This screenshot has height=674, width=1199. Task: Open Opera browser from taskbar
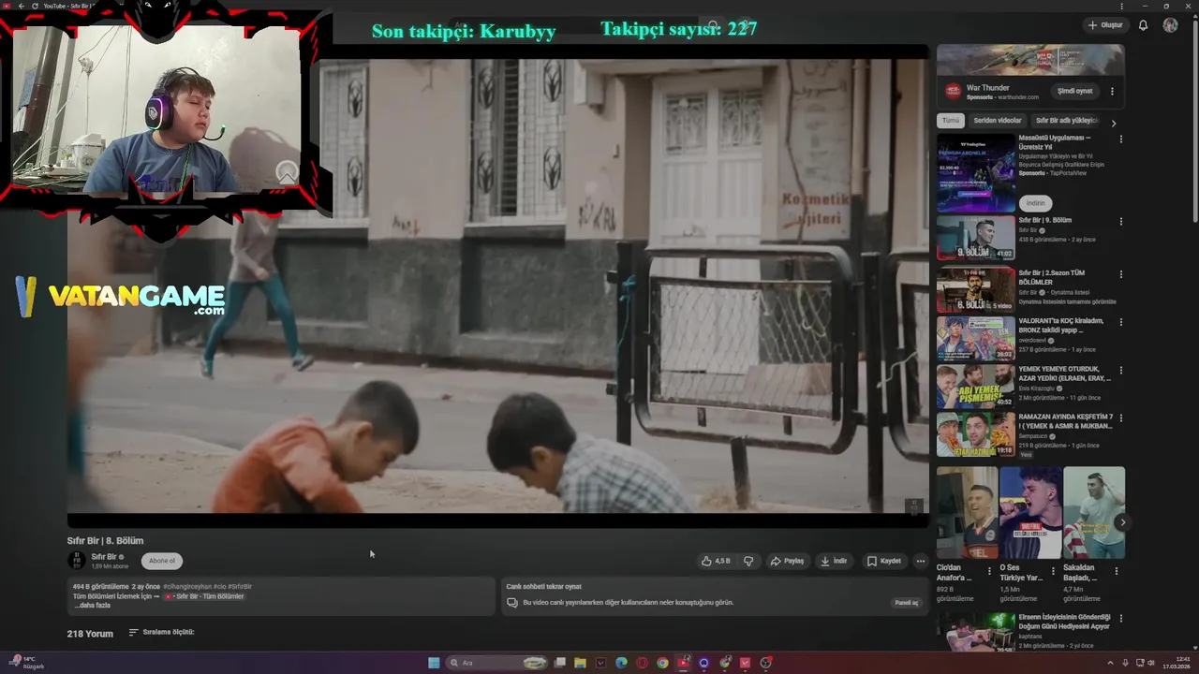click(642, 663)
